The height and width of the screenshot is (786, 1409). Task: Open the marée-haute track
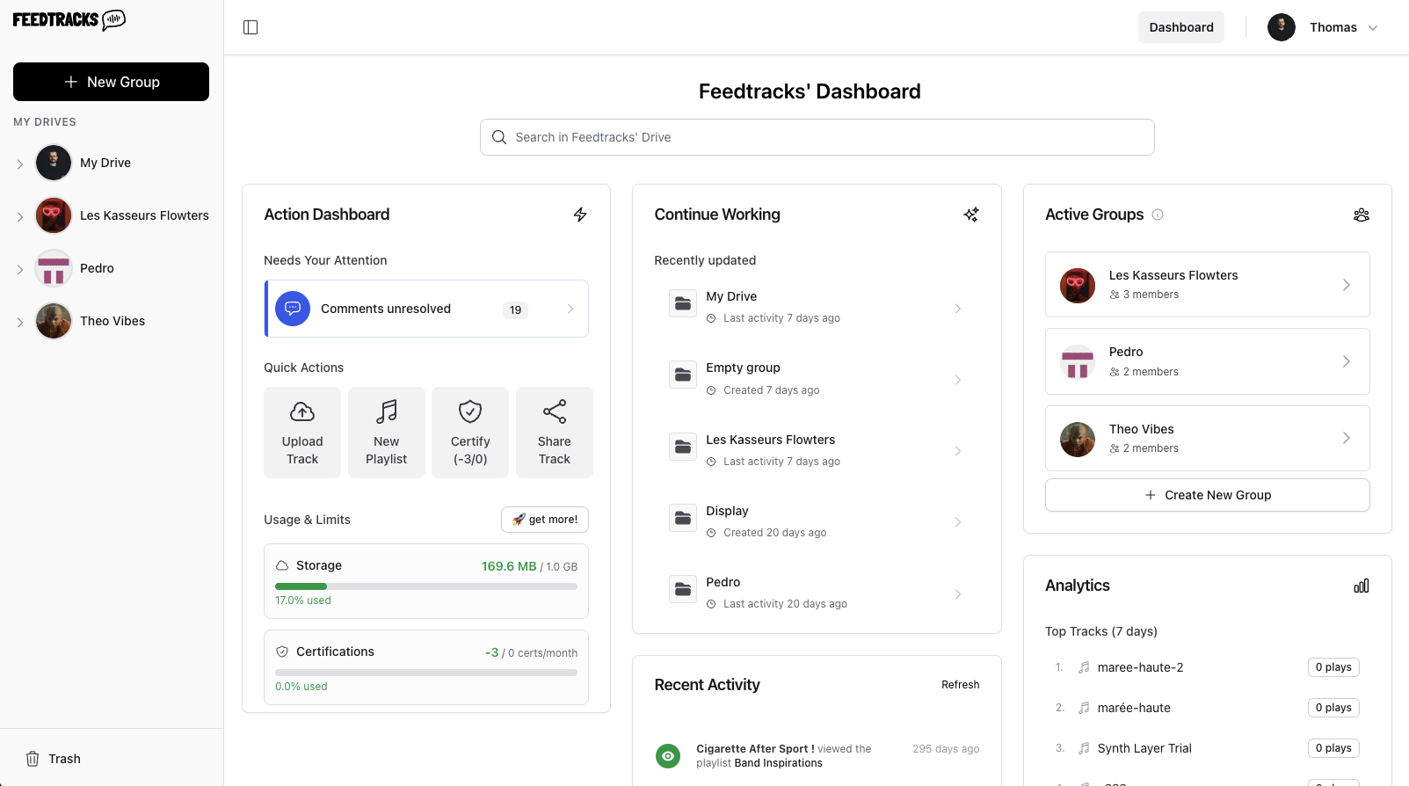point(1134,708)
